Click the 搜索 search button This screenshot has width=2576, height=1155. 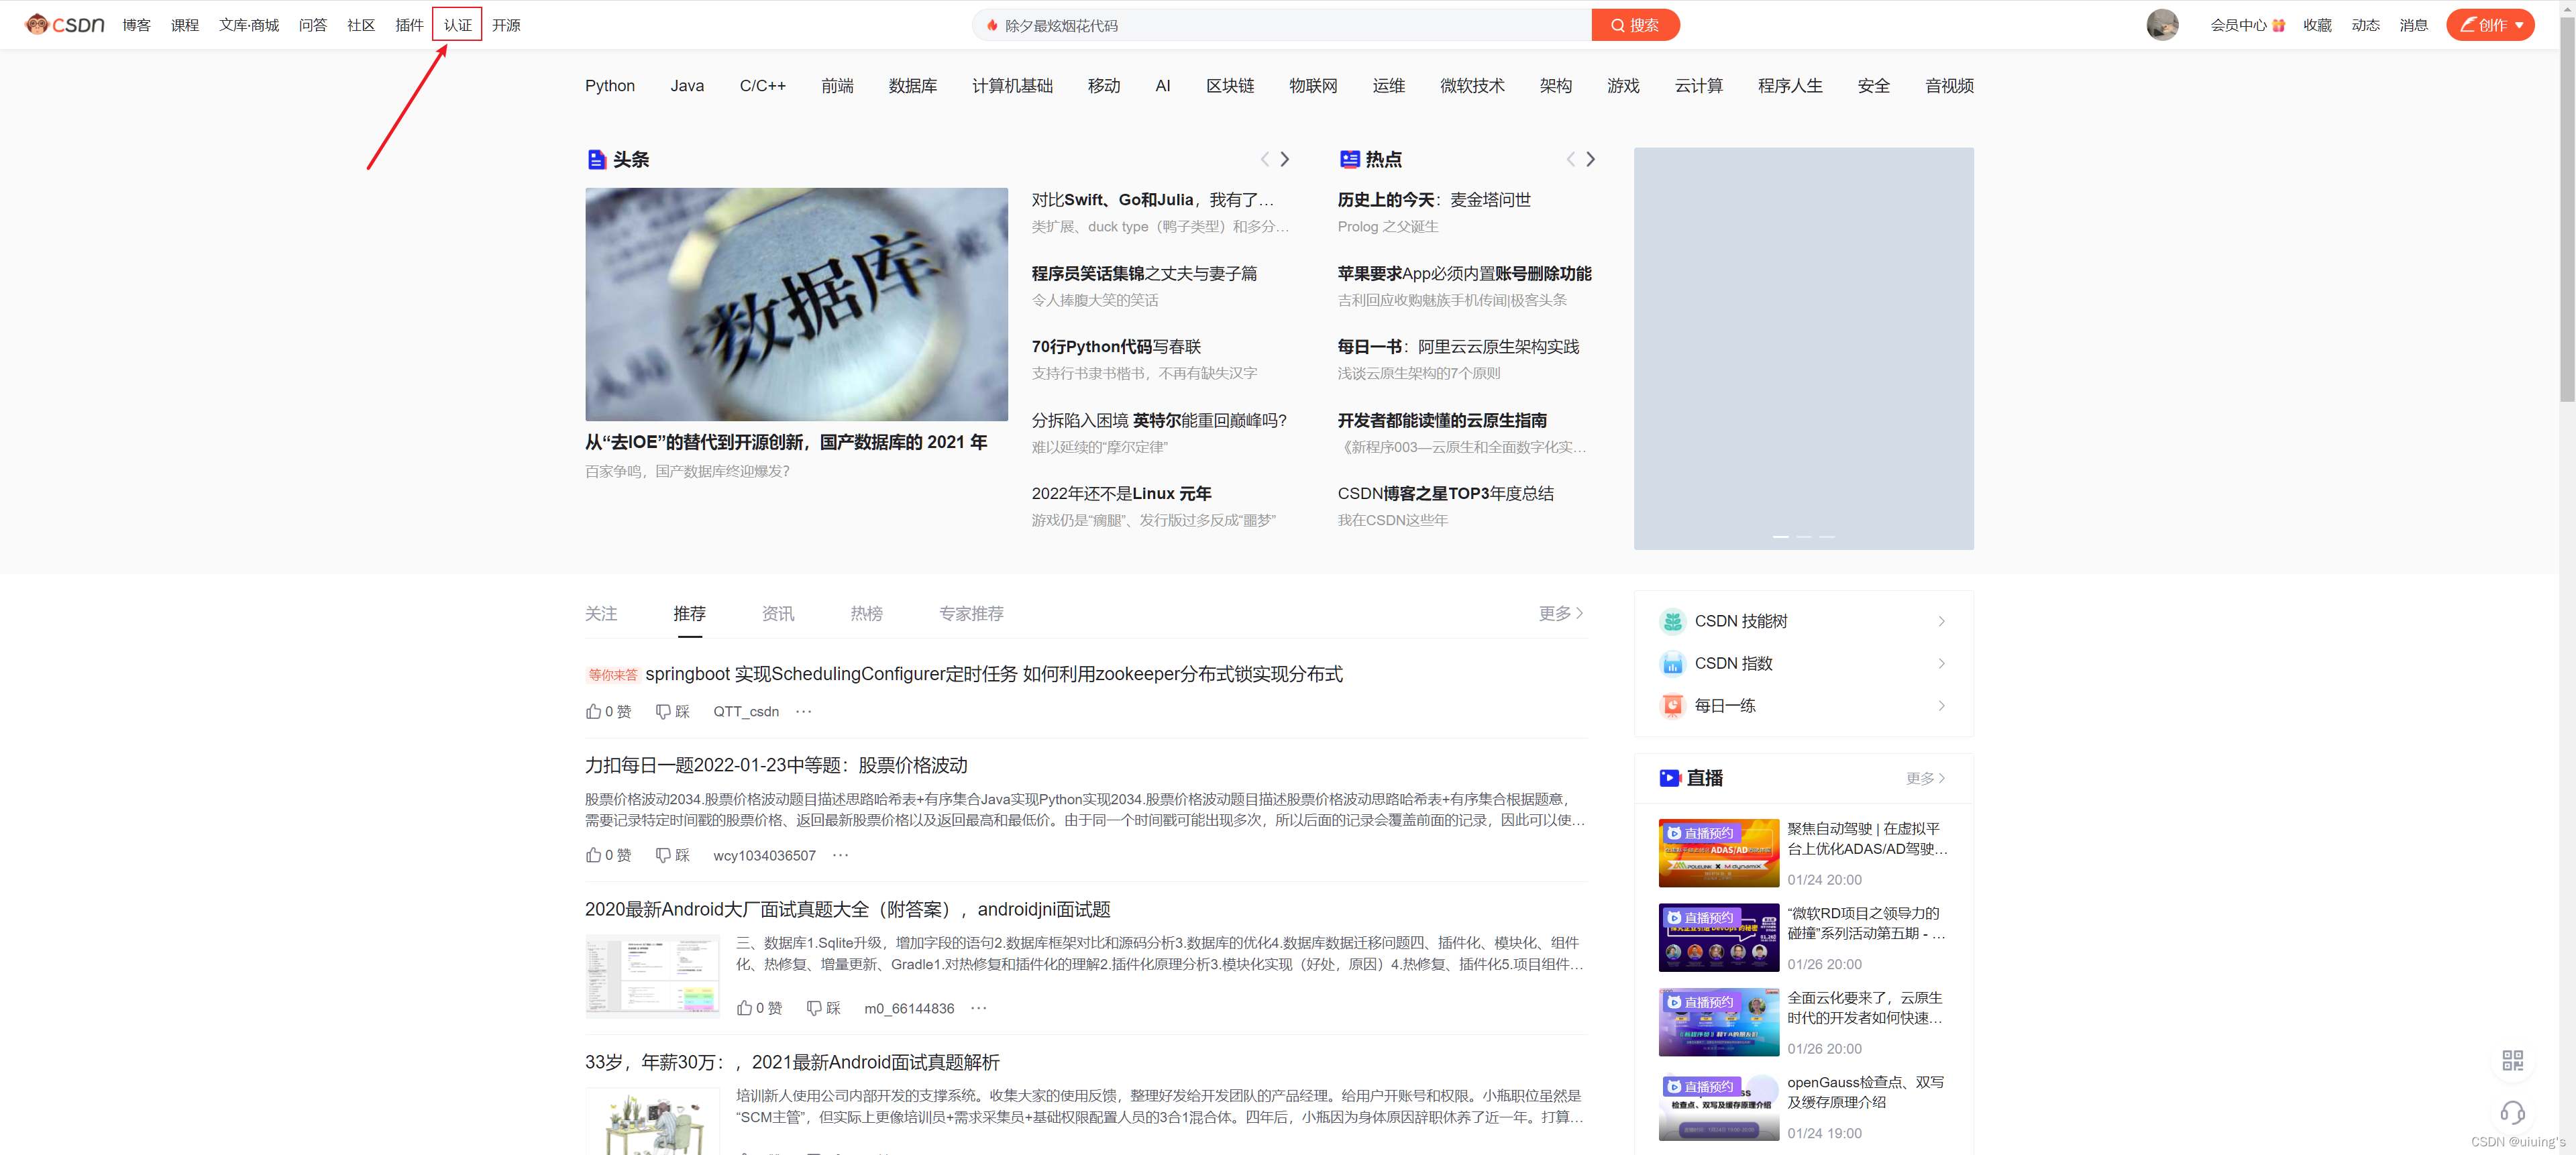point(1634,25)
